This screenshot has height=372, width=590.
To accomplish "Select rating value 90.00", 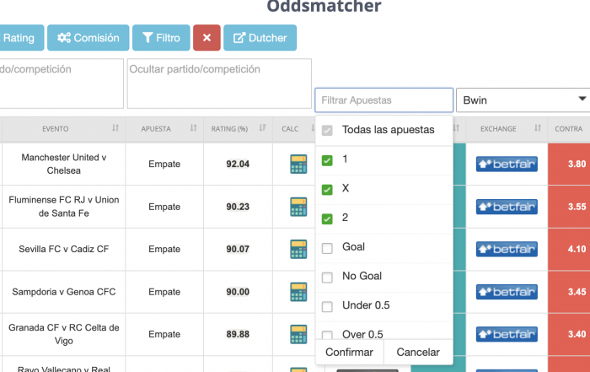I will (x=238, y=292).
